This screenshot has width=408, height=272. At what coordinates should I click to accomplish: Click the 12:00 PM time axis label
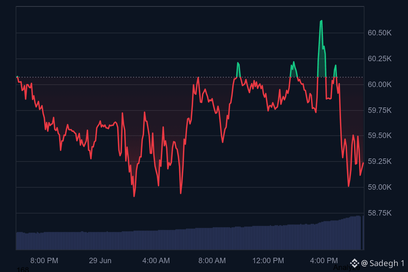268,261
